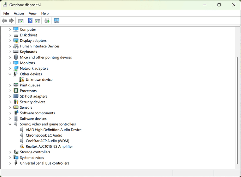Expand the Processors node
Viewport: 241px width, 177px height.
click(x=10, y=91)
